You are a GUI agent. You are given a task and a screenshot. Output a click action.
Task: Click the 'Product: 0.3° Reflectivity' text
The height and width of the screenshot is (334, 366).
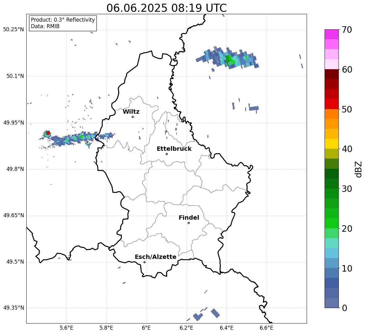pos(63,20)
